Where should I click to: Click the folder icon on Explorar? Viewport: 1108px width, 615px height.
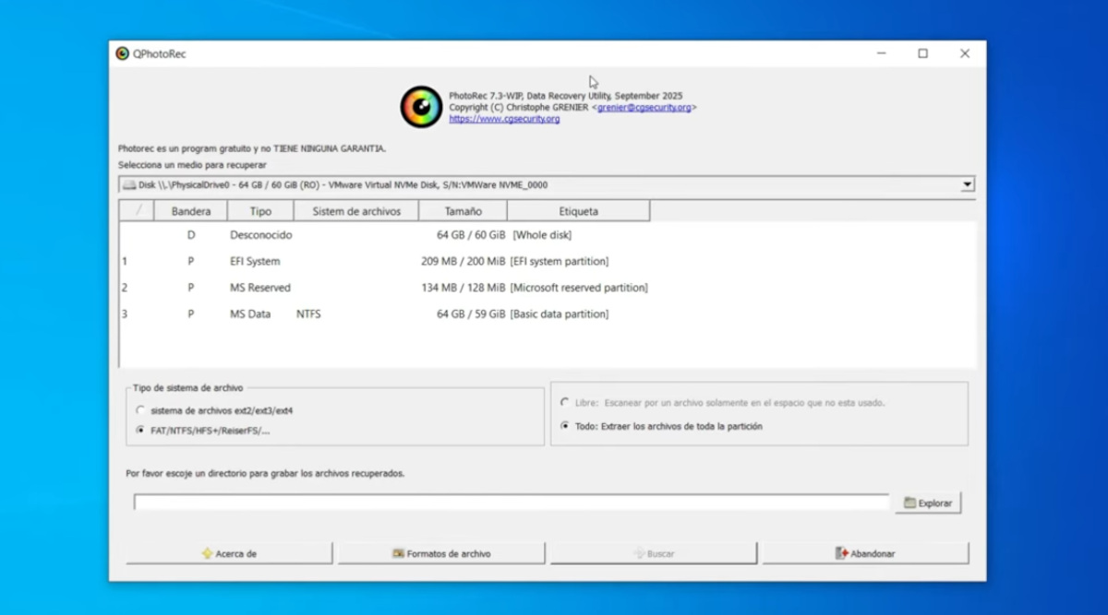click(909, 503)
